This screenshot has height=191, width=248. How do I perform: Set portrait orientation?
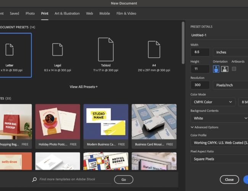tap(216, 69)
